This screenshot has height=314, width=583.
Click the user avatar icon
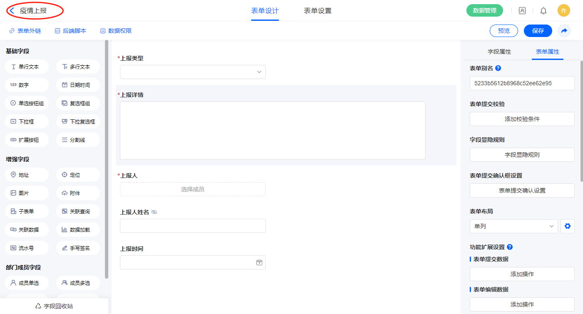tap(563, 11)
